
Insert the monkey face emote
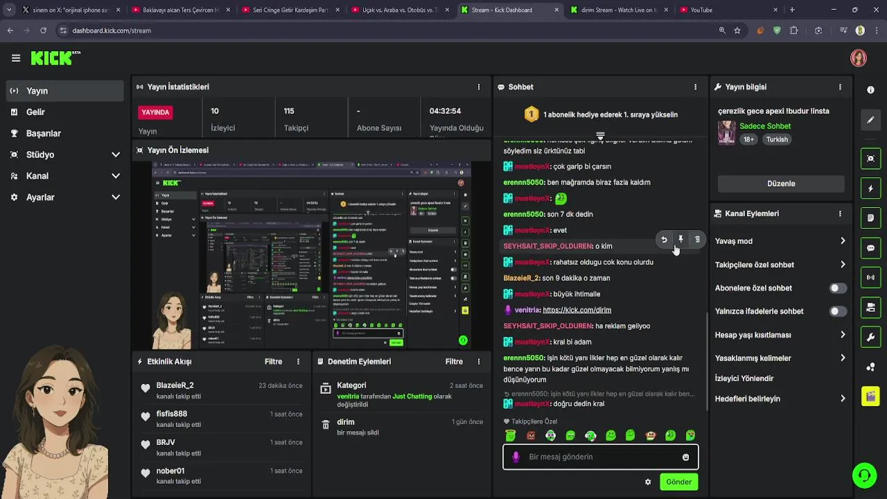click(650, 435)
